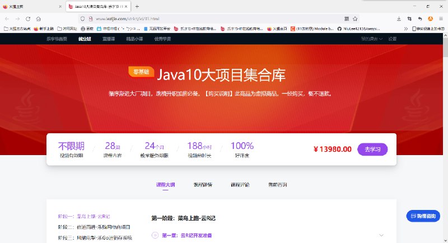
Task: Select 阶段一 菜鸟上路-云R记 in the outline
Action: 84,217
